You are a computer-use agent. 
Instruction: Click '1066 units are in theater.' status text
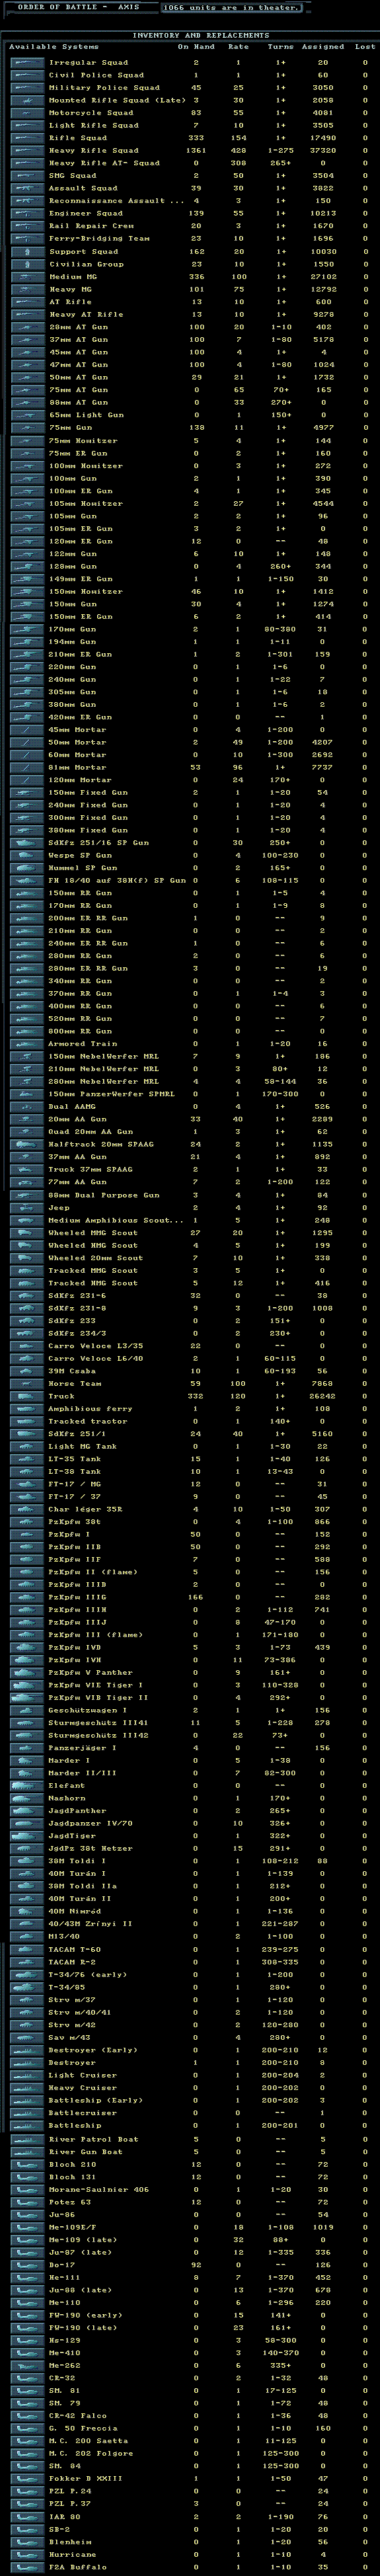[x=231, y=8]
